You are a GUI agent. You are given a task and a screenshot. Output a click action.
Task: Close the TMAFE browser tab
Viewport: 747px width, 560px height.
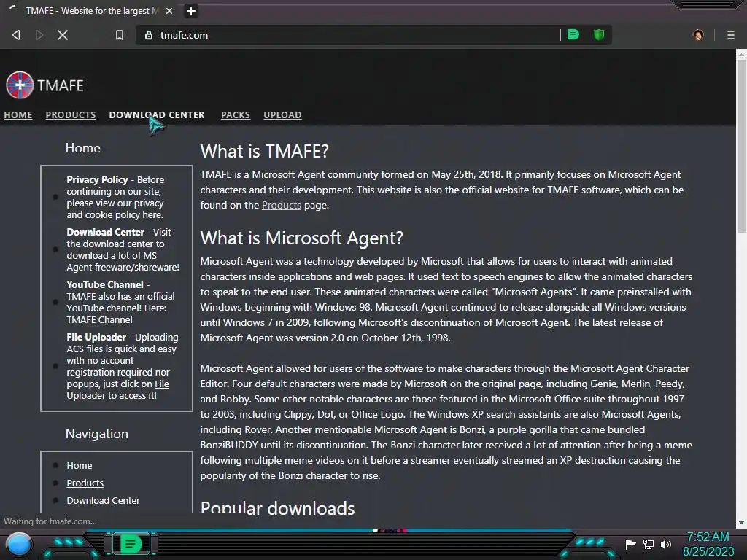coord(169,11)
